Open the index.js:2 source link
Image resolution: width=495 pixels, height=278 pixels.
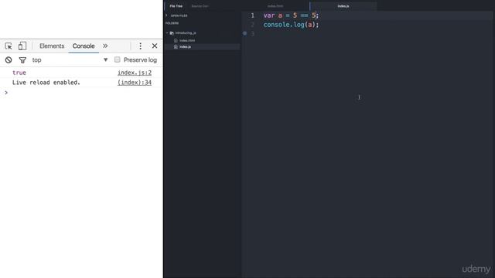(135, 73)
